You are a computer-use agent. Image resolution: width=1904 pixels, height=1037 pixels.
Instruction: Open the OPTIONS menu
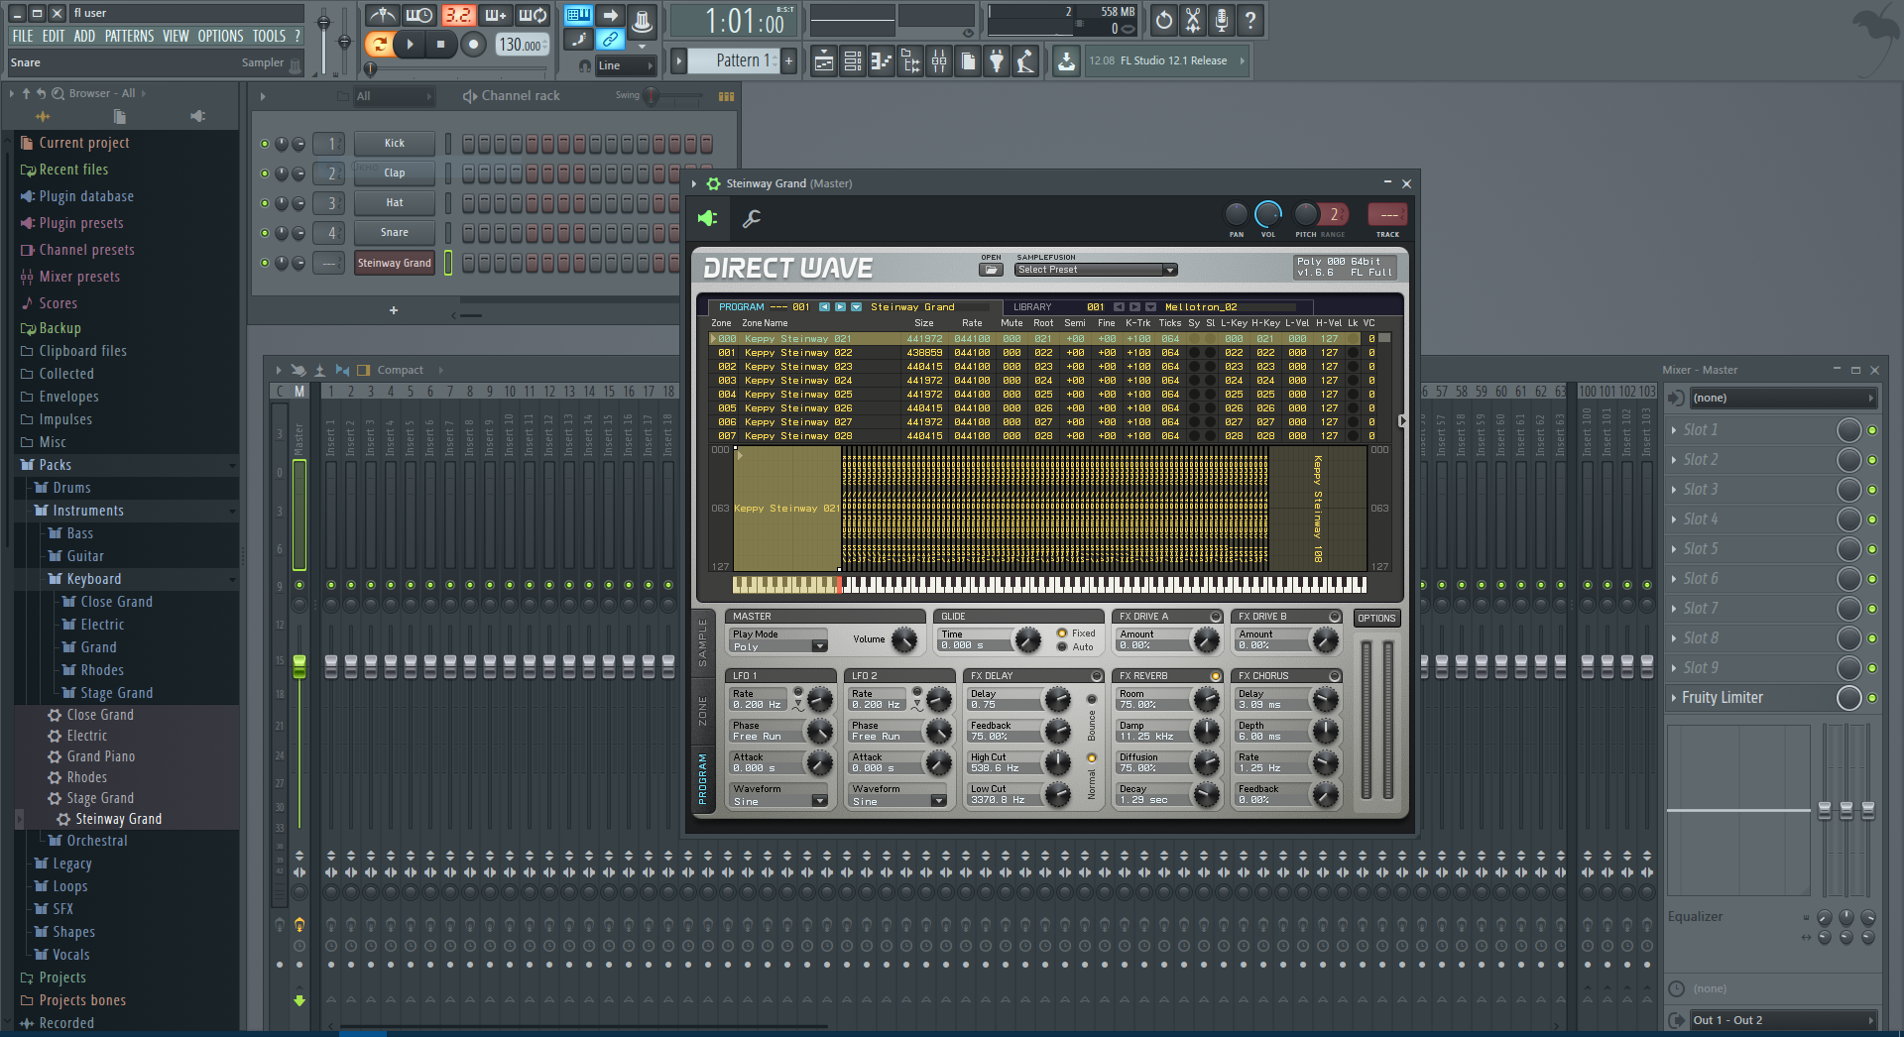click(x=220, y=36)
